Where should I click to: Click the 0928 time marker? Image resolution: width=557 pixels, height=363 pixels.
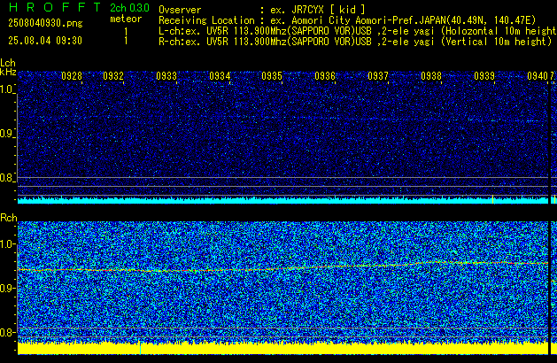(x=72, y=76)
